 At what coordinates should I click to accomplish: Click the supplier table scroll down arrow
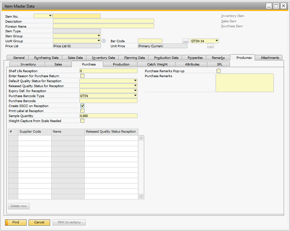point(141,196)
